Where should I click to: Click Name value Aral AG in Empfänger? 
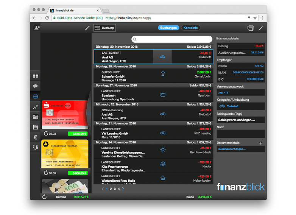[259, 66]
